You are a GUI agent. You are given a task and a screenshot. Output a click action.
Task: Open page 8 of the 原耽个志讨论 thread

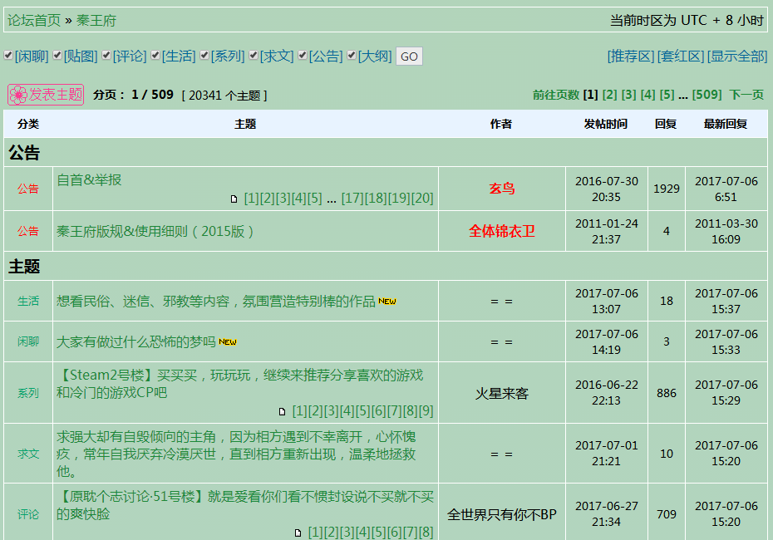426,533
